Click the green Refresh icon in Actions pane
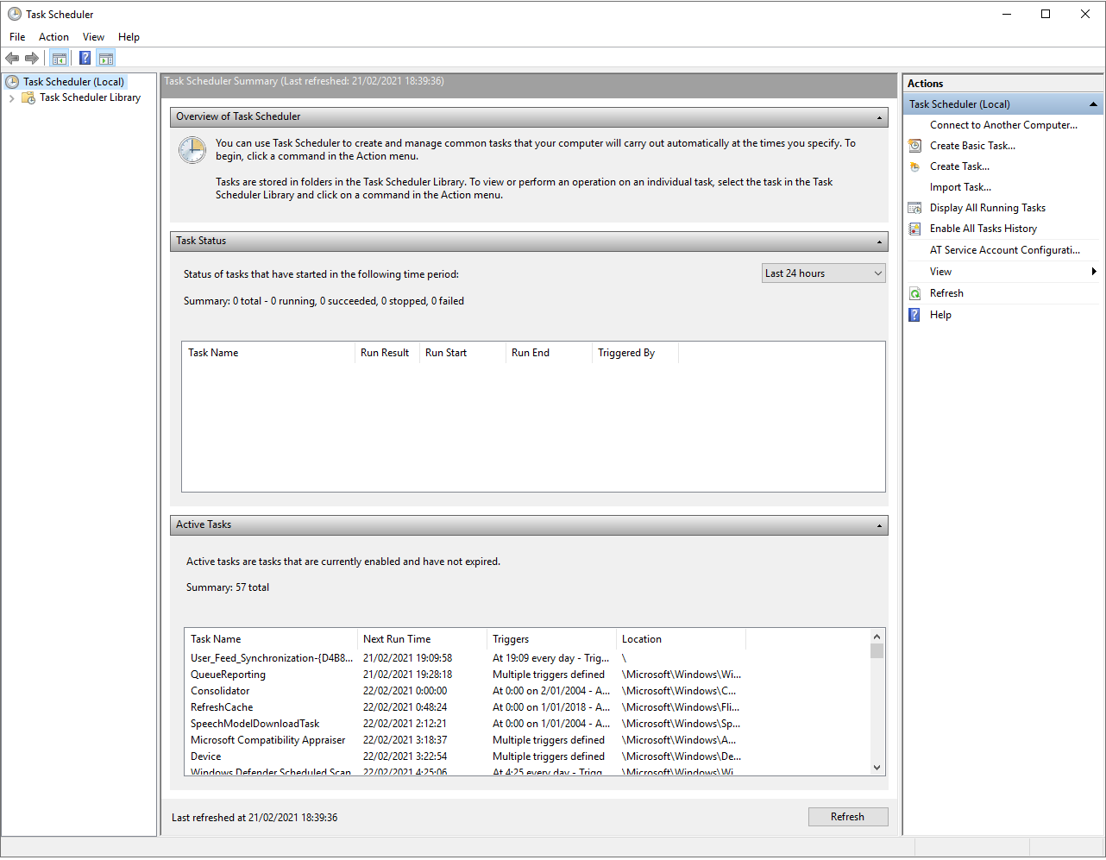The width and height of the screenshot is (1106, 860). pyautogui.click(x=914, y=292)
